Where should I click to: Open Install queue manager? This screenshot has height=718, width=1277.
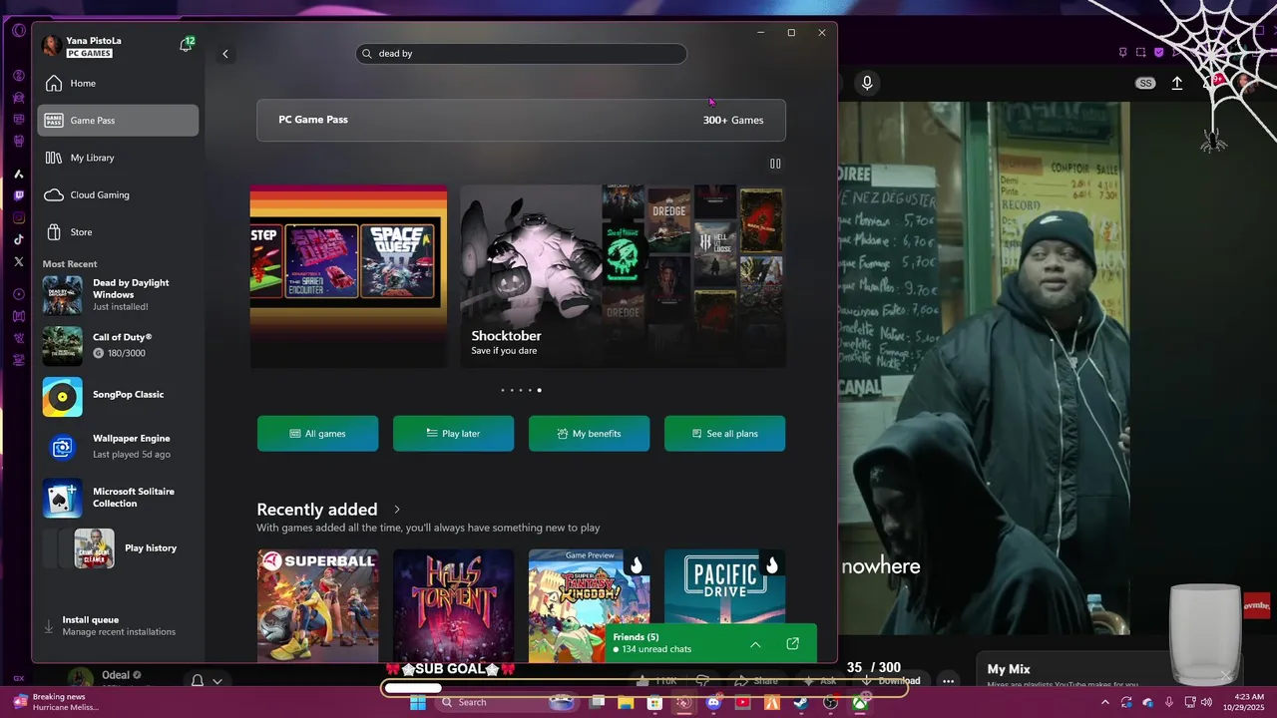point(118,625)
